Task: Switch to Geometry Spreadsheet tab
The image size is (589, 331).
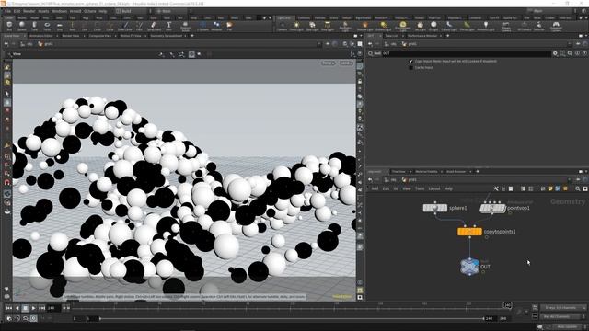Action: tap(166, 36)
